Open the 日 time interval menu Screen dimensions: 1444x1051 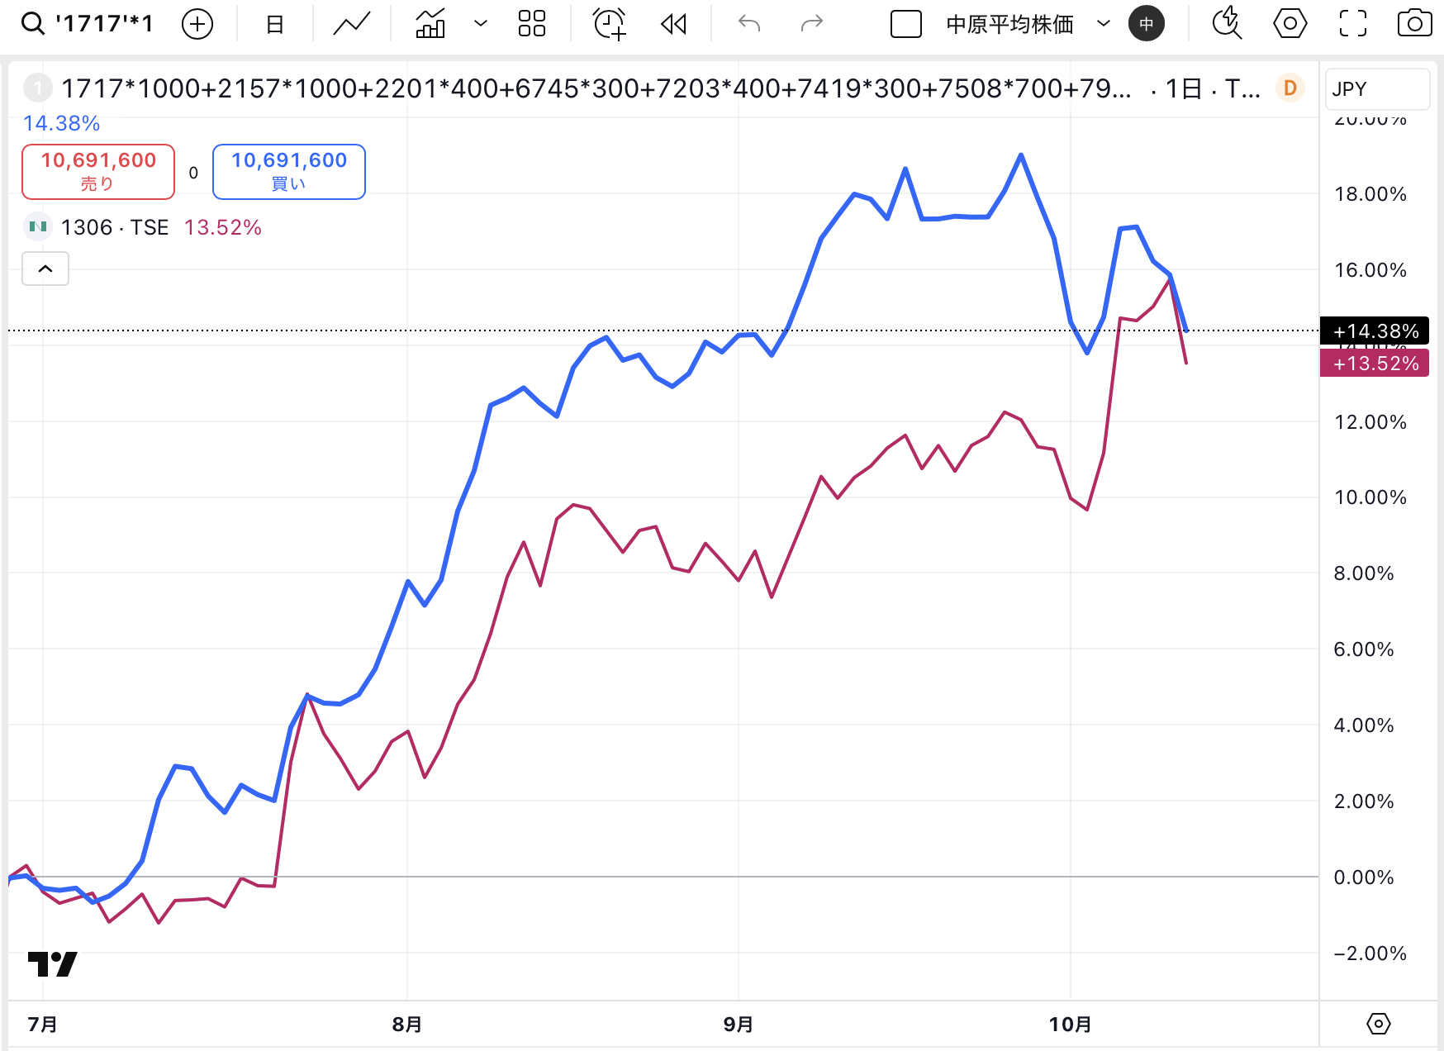tap(275, 24)
